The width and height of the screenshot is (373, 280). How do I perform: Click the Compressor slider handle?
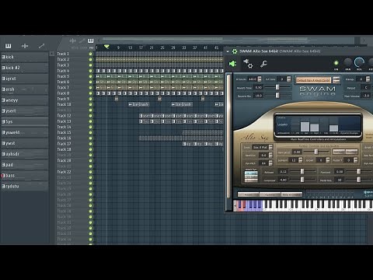pos(302,180)
